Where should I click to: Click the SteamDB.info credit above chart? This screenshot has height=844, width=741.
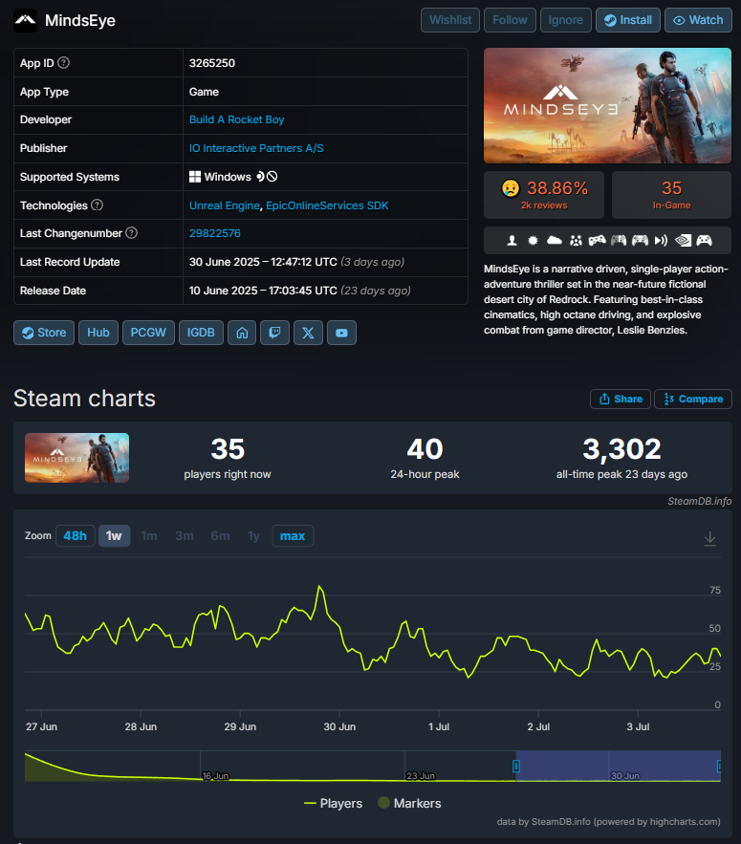[x=700, y=501]
